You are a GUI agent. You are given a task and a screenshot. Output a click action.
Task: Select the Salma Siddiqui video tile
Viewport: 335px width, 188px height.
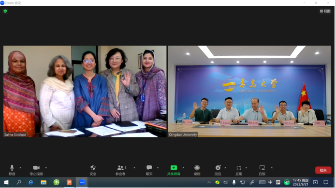coord(85,91)
